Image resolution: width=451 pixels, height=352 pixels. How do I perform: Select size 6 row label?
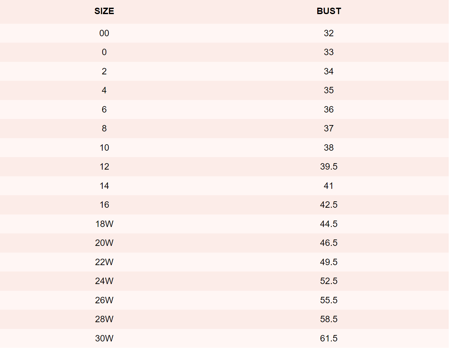point(104,110)
